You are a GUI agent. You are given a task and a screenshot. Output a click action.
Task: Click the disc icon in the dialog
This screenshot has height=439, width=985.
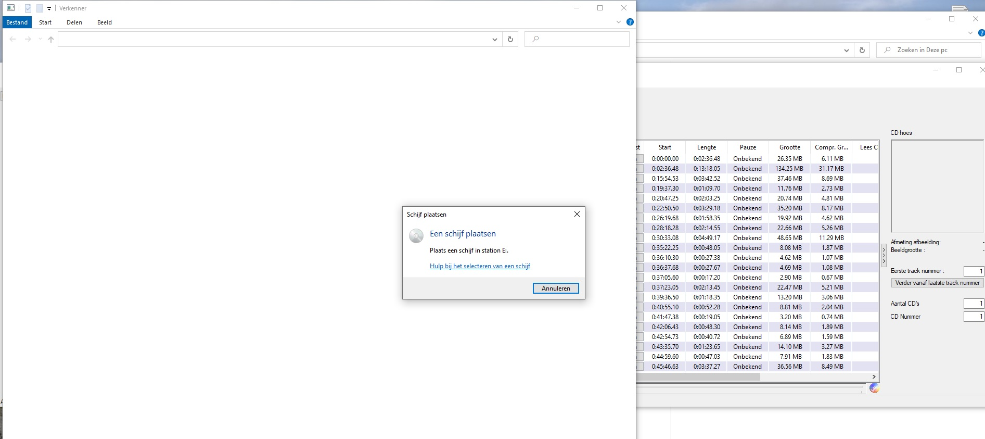click(x=416, y=236)
